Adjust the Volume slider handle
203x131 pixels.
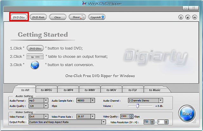click(x=138, y=106)
